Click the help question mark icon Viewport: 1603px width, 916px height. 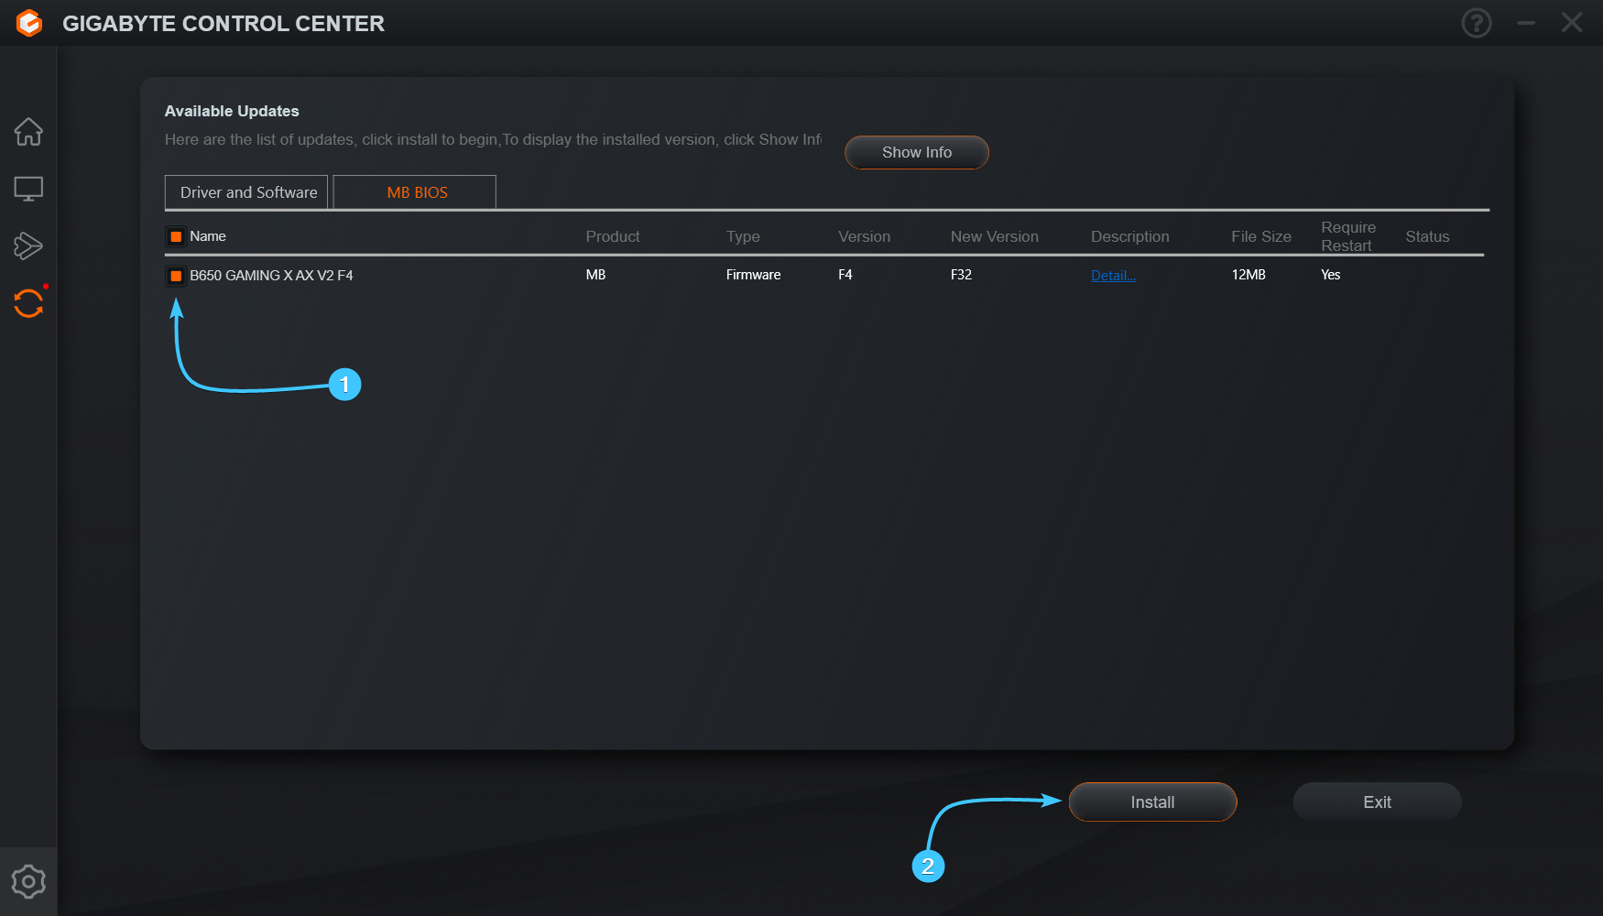coord(1477,23)
